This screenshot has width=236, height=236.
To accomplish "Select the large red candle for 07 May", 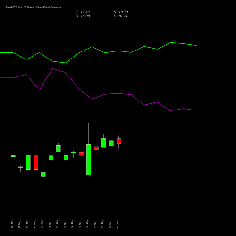I will (x=36, y=162).
